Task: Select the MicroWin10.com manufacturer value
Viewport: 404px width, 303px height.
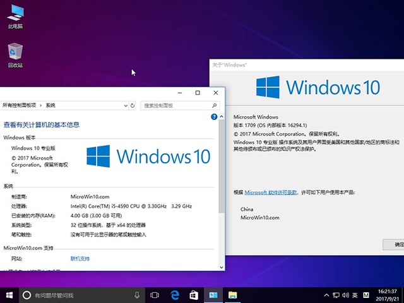Action: coord(90,196)
